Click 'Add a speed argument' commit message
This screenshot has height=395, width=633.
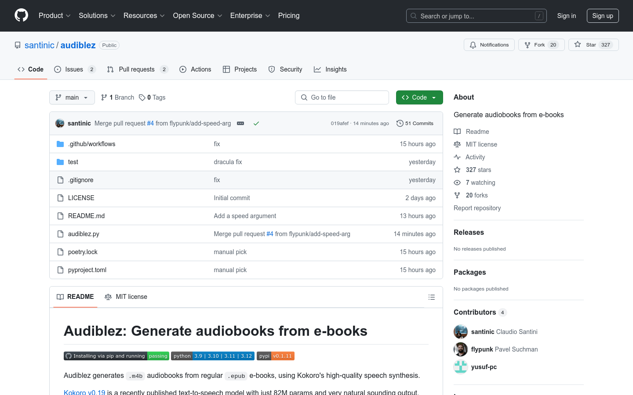tap(245, 216)
